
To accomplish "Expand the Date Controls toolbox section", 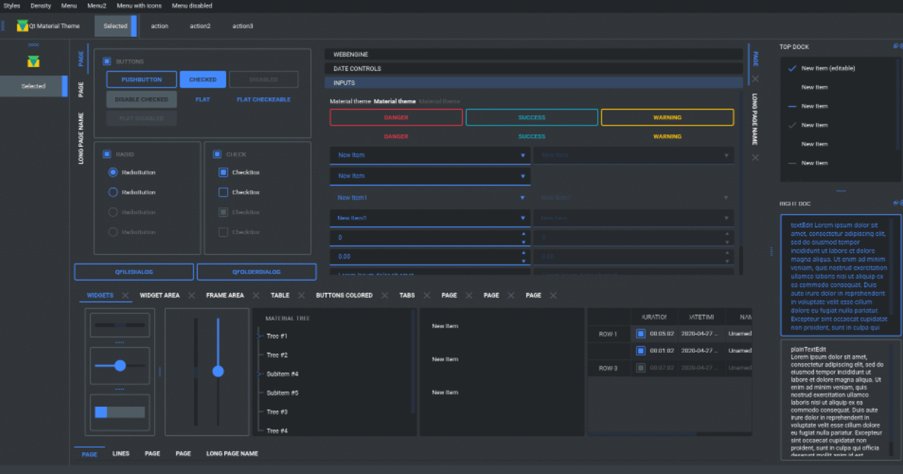I will click(x=534, y=69).
